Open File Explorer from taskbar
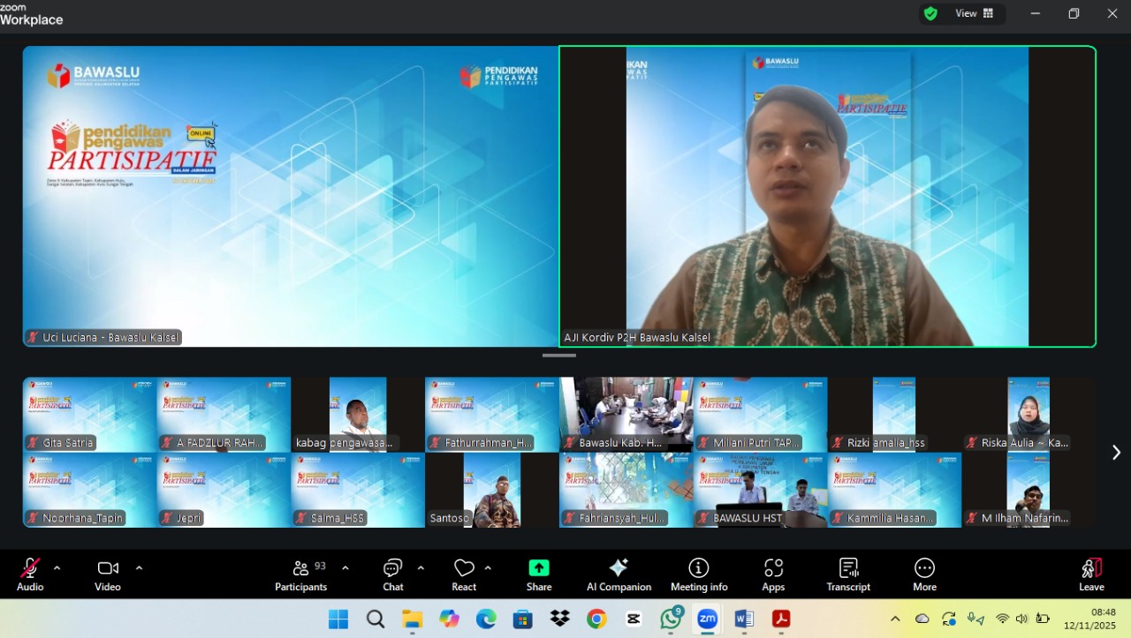Image resolution: width=1131 pixels, height=638 pixels. pos(413,619)
